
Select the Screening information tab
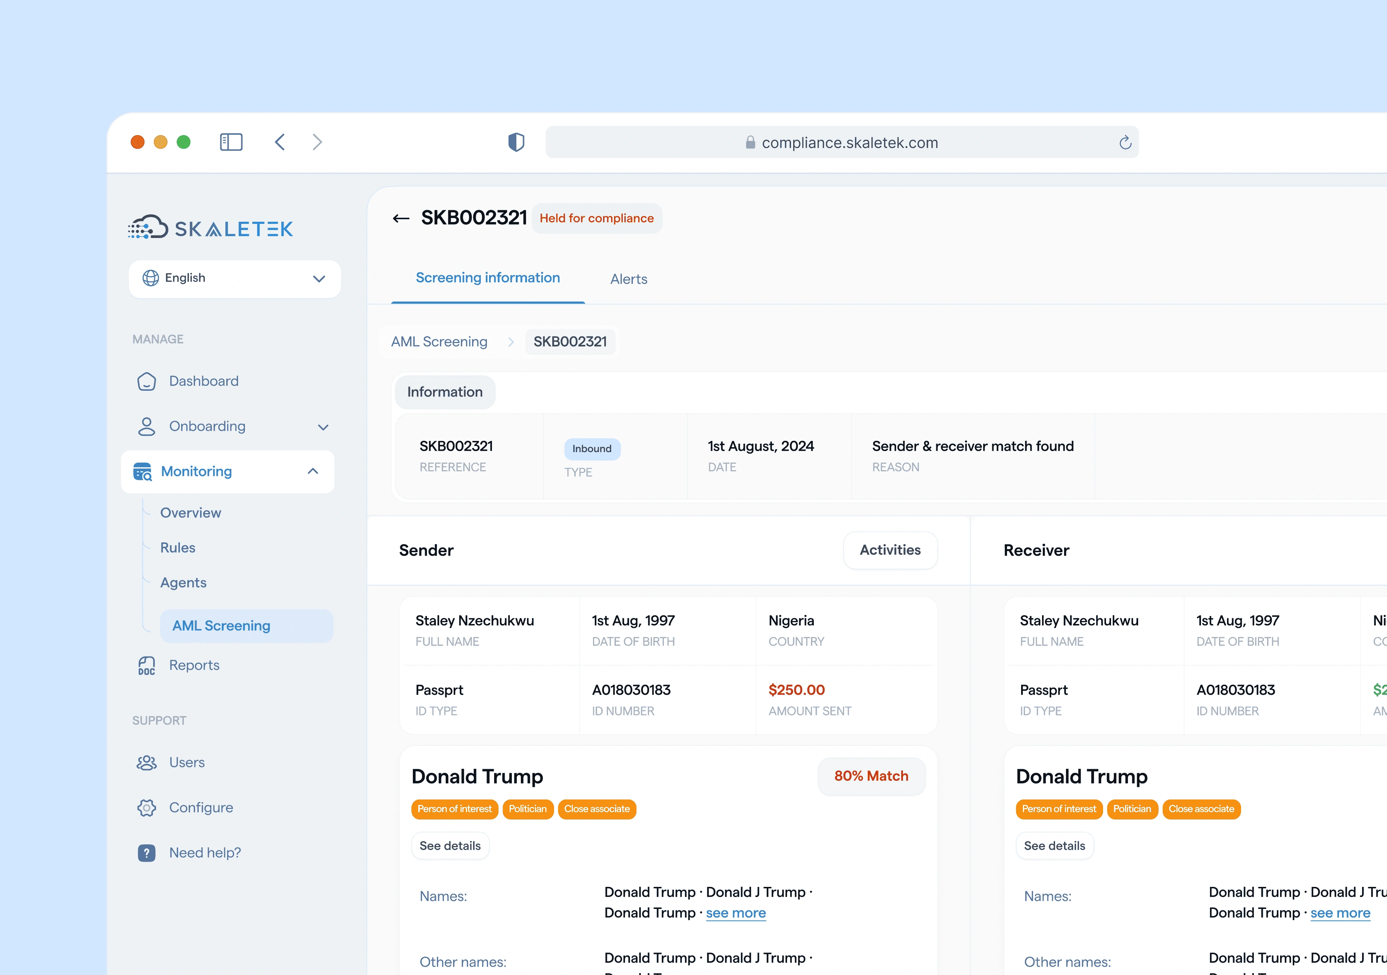click(488, 278)
